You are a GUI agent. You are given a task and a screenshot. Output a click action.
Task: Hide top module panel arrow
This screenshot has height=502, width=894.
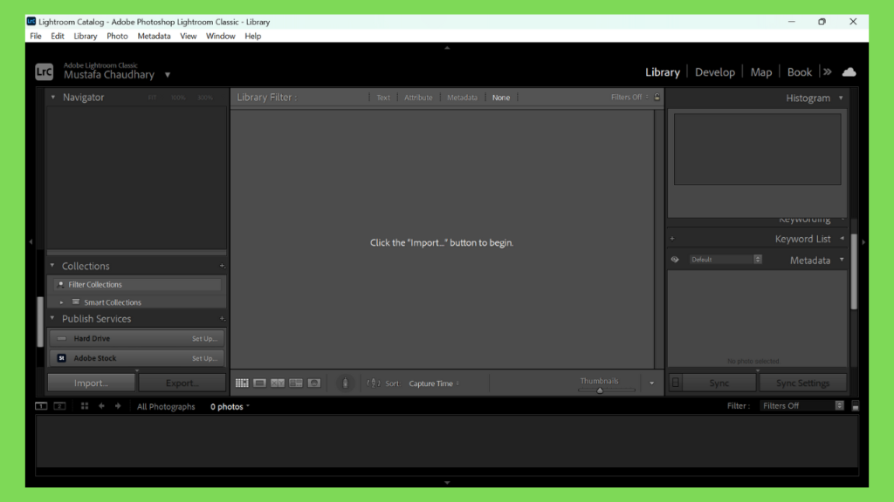click(x=447, y=48)
